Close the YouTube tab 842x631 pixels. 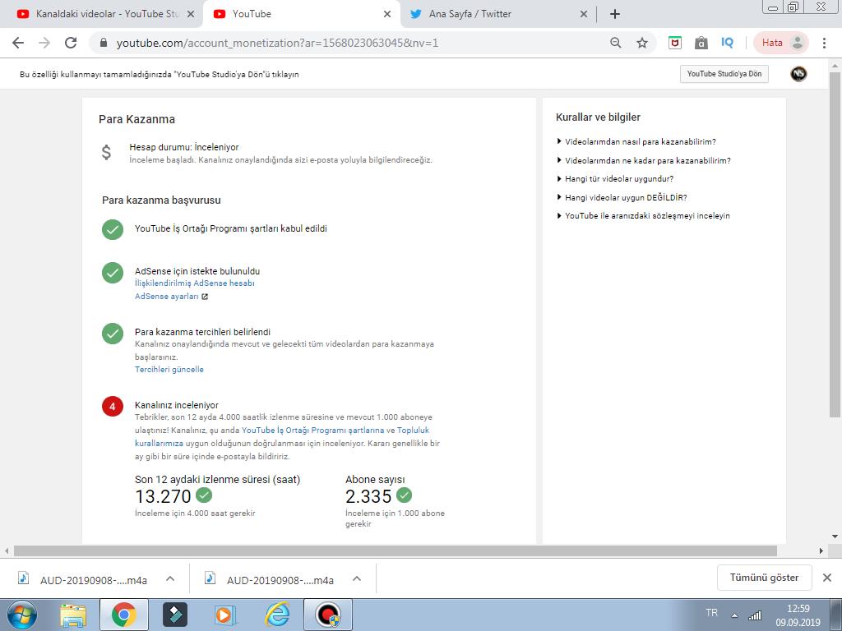pyautogui.click(x=387, y=14)
